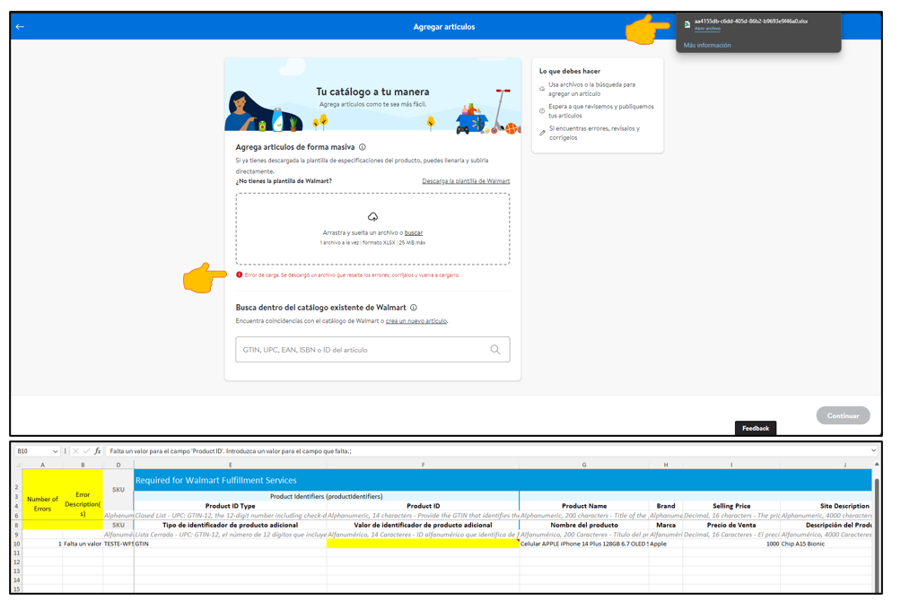Click the info icon beside 'Busca dentro del catálogo'
Screen dimensions: 901x601
tap(414, 308)
